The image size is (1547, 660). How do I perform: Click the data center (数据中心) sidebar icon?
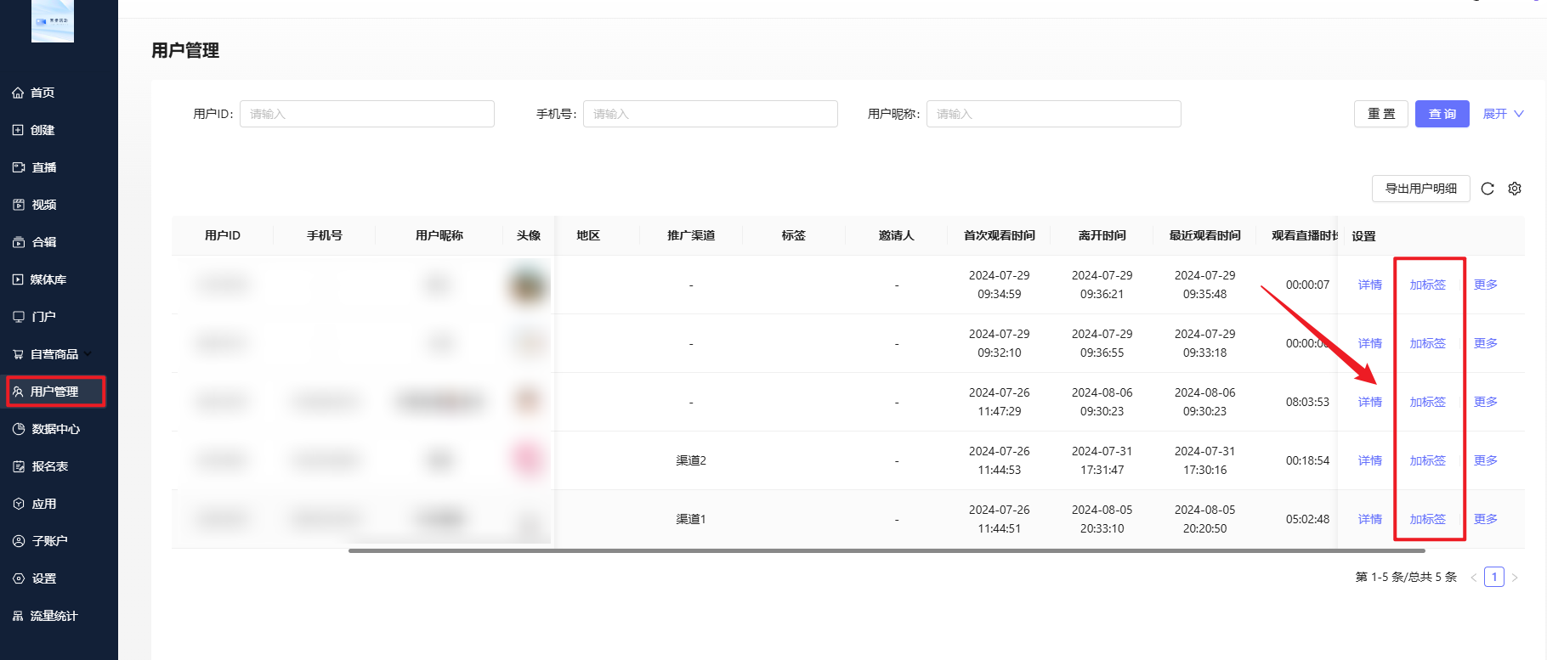point(18,429)
